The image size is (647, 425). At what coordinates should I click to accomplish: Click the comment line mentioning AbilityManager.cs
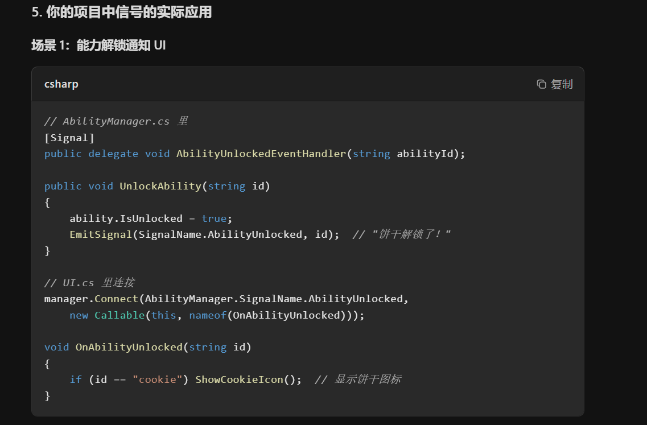(x=116, y=121)
